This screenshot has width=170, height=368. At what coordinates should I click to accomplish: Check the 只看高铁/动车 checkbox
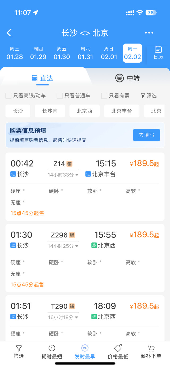(x=8, y=96)
